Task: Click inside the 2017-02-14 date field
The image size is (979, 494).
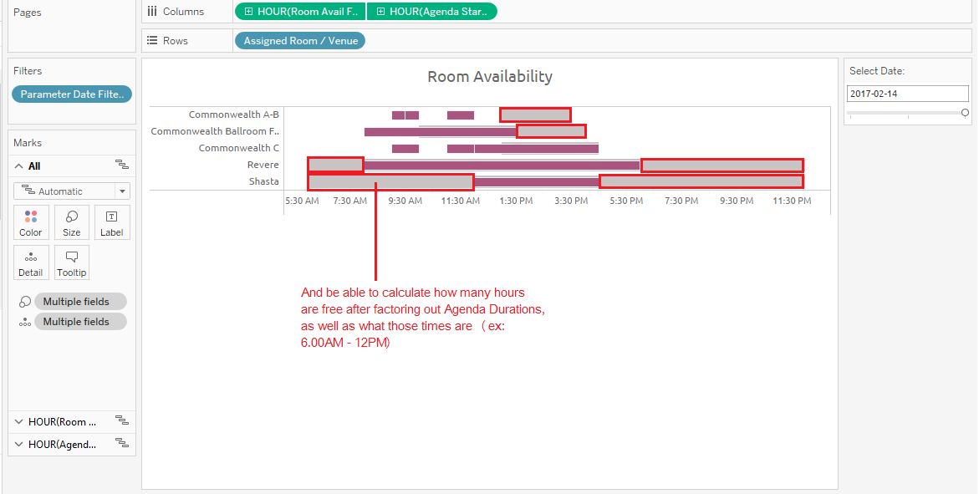Action: coord(907,93)
